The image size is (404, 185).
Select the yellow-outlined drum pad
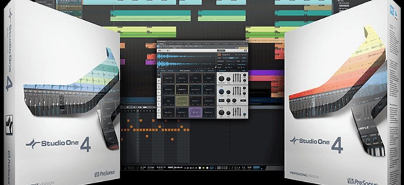pos(182,89)
